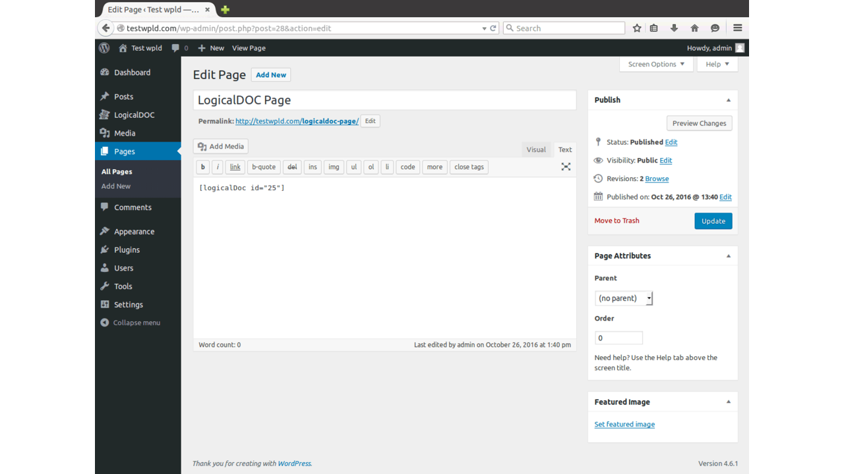Click the more quicktag button
This screenshot has height=474, width=844.
click(435, 167)
